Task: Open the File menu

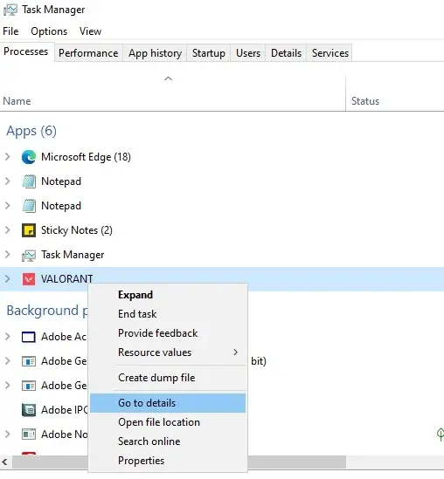Action: tap(10, 31)
